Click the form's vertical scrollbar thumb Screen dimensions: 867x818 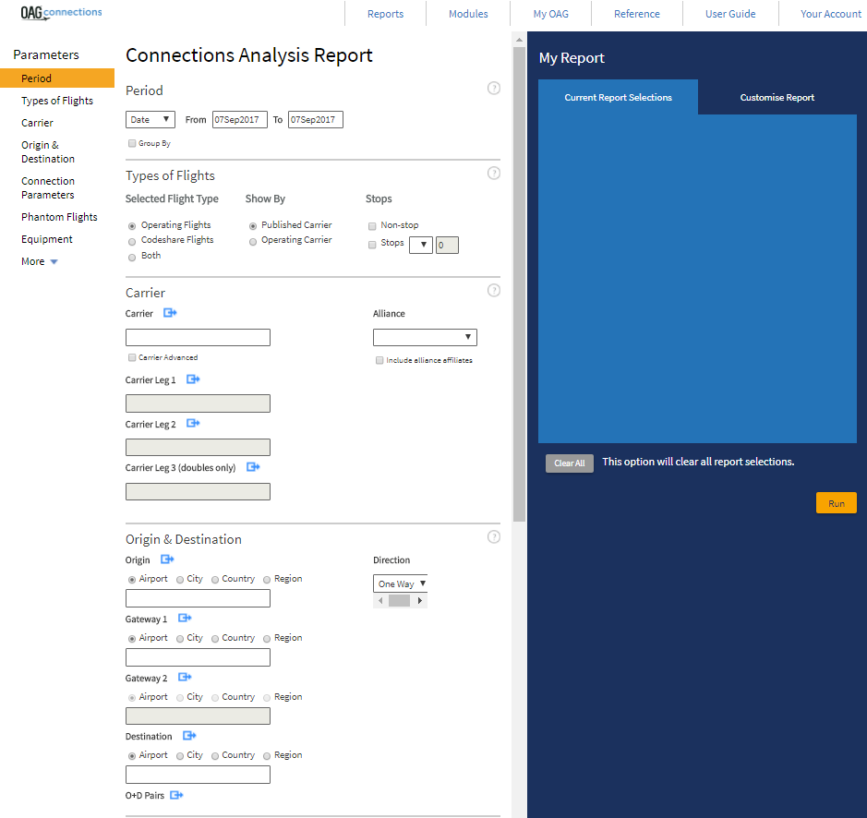519,284
